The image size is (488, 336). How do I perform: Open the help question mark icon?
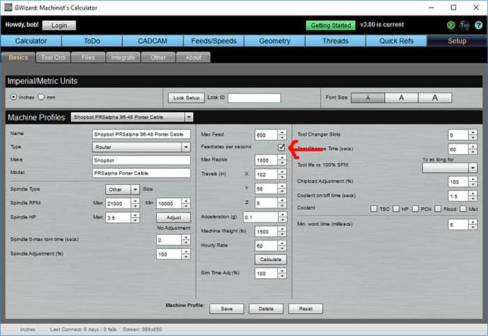[x=478, y=25]
